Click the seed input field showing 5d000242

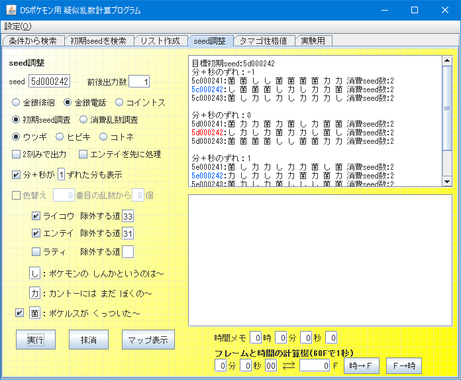click(x=50, y=82)
